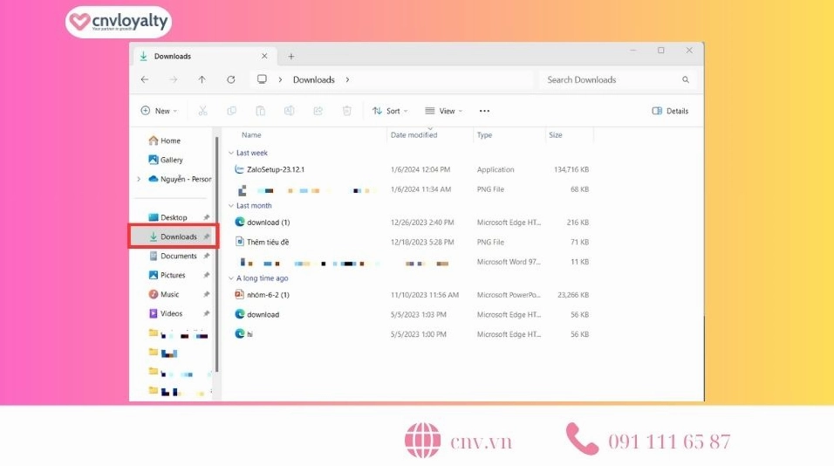Click chevron before Downloads in address bar
Screen dimensions: 834x466
[280, 79]
